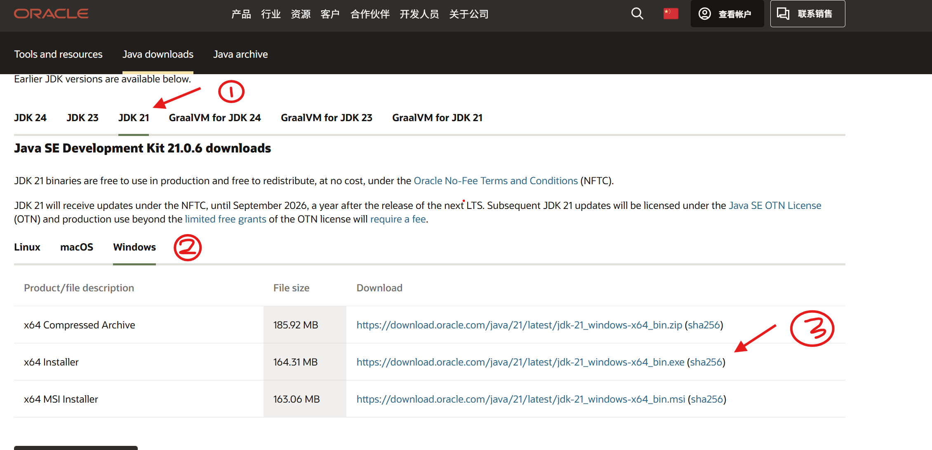This screenshot has width=932, height=450.
Task: Select the macOS platform tab
Action: [x=77, y=247]
